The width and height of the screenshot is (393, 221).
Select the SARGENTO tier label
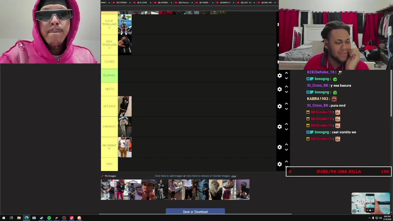point(109,126)
